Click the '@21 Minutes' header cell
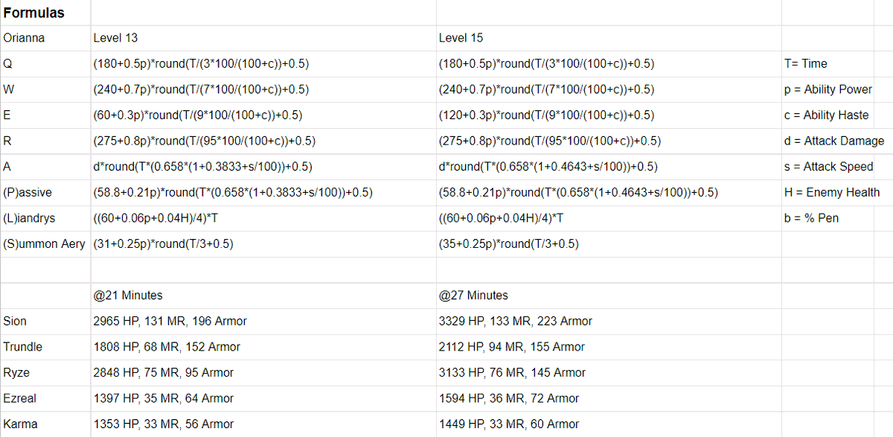The image size is (893, 437). [263, 296]
